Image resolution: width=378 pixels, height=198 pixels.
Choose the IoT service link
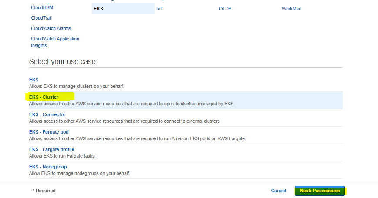coord(159,9)
